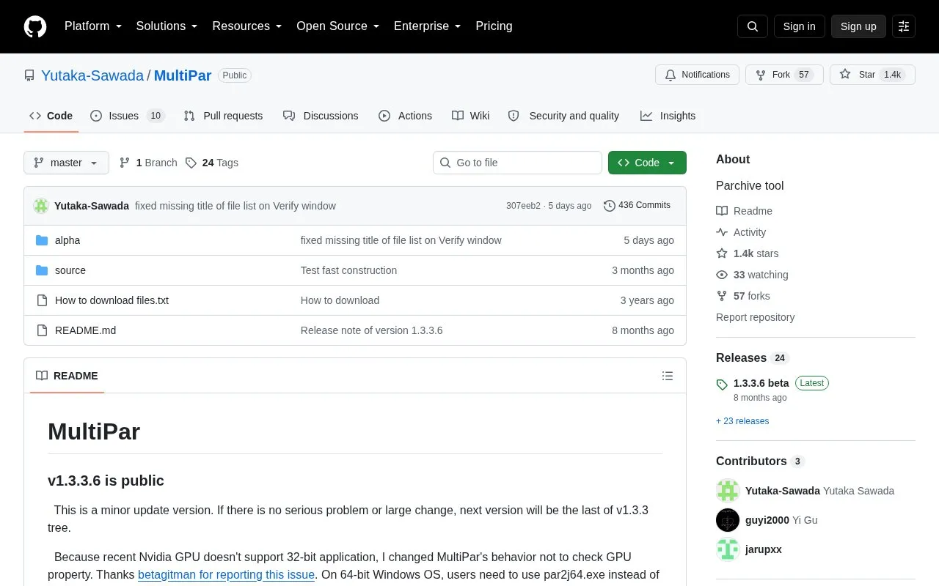The height and width of the screenshot is (586, 939).
Task: Click the Sign in button
Action: [x=799, y=26]
